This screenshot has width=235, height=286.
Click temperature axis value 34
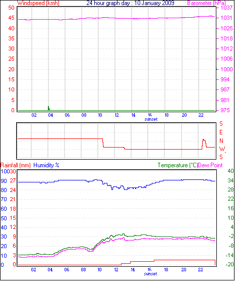[x=230, y=180]
